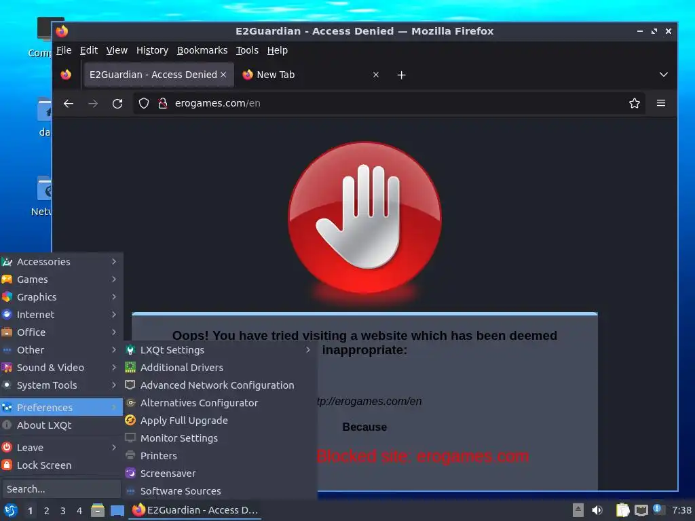Open the list all tabs dropdown arrow
The image size is (695, 521).
(x=663, y=75)
